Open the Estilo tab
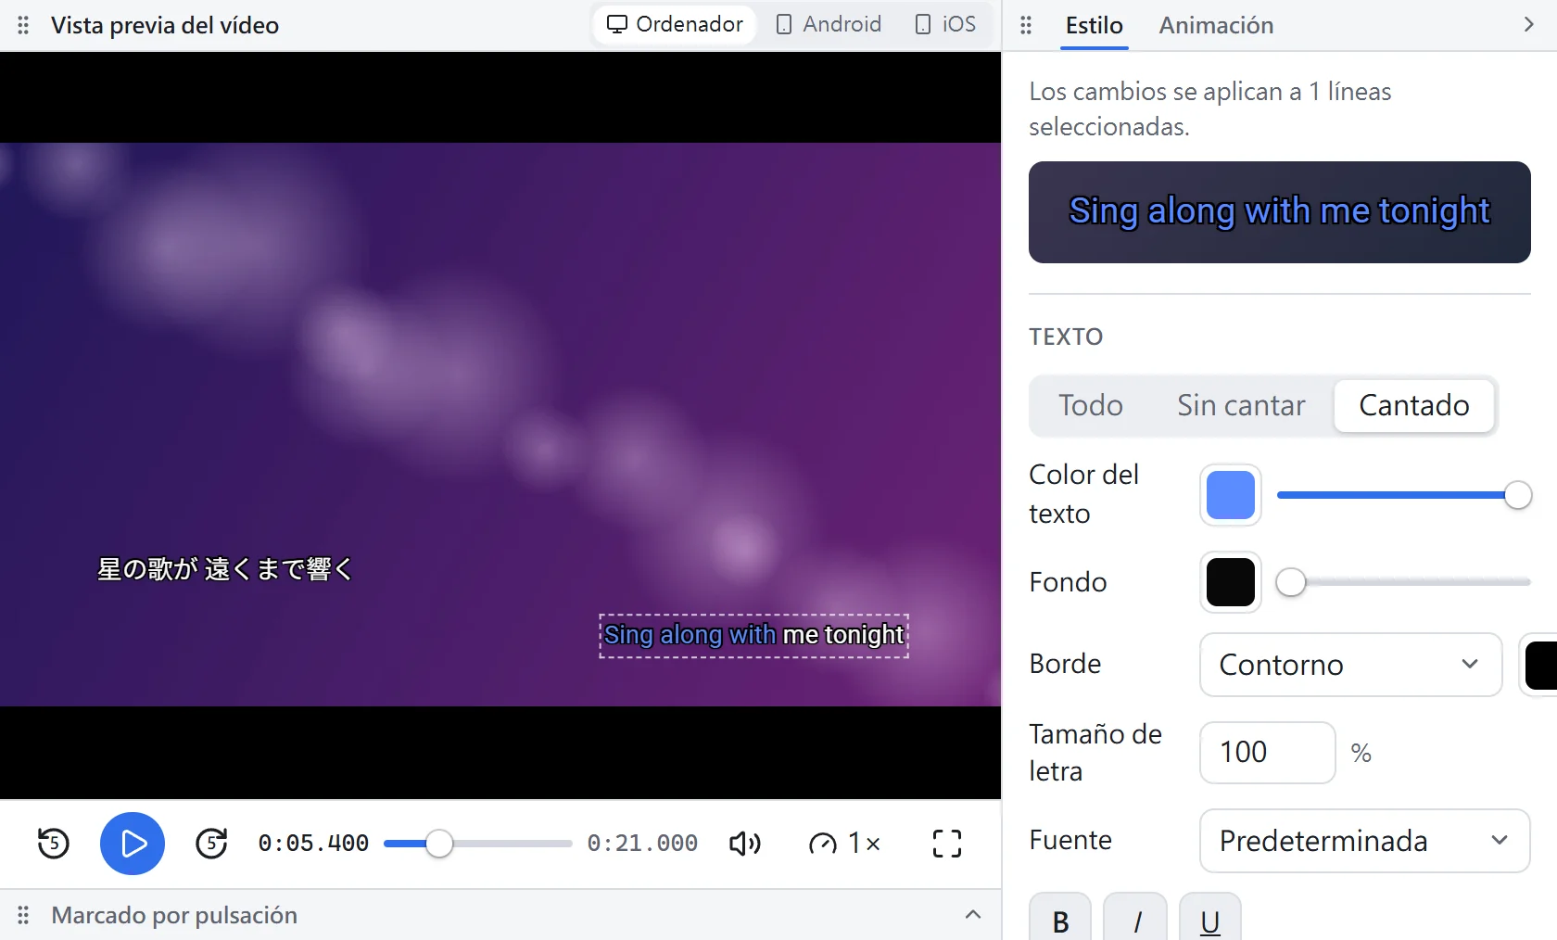 click(x=1095, y=25)
